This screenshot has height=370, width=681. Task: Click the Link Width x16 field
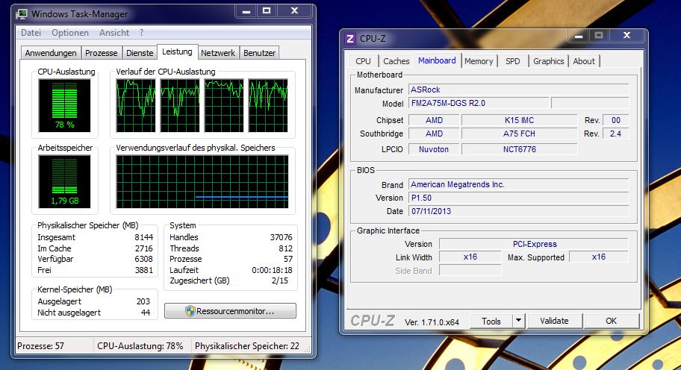coord(470,257)
